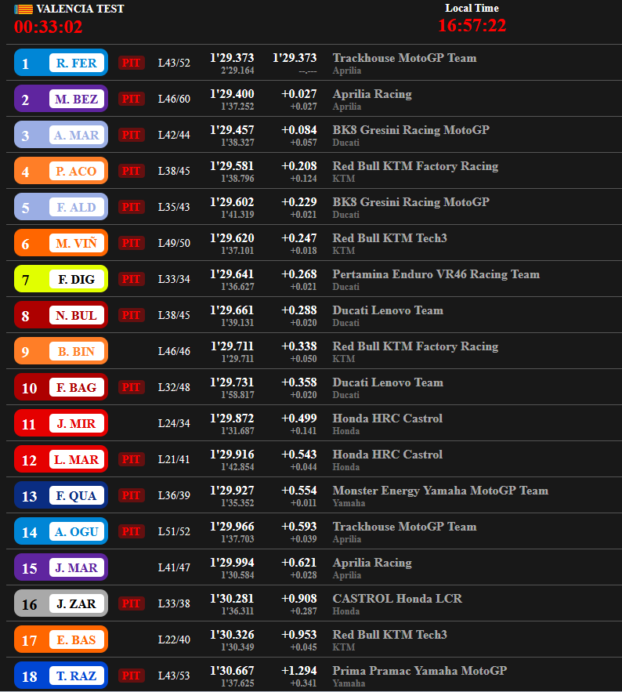Viewport: 622px width, 692px height.
Task: Click PIT indicator in R. FER row
Action: click(131, 63)
